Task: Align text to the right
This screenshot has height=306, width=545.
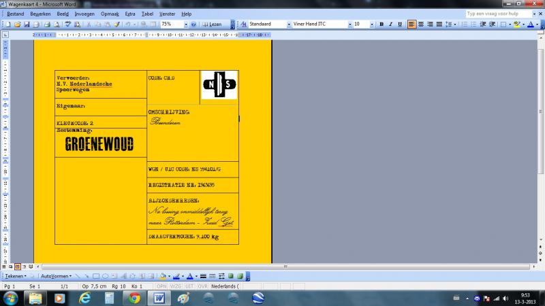Action: pos(430,24)
